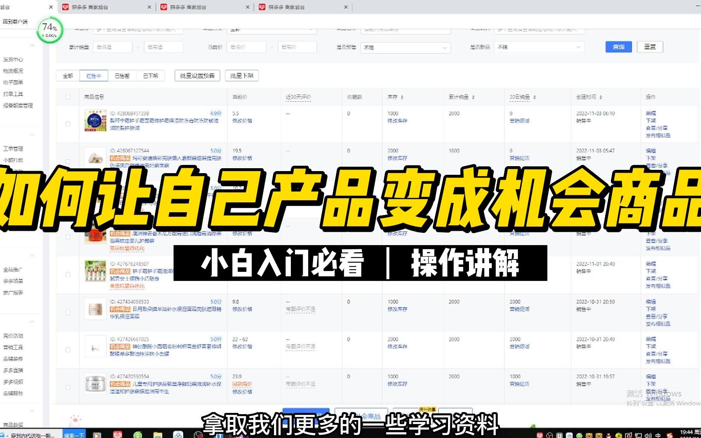Image resolution: width=701 pixels, height=438 pixels.
Task: Open the 商品分类 dropdown showing 全部
Action: pyautogui.click(x=272, y=29)
